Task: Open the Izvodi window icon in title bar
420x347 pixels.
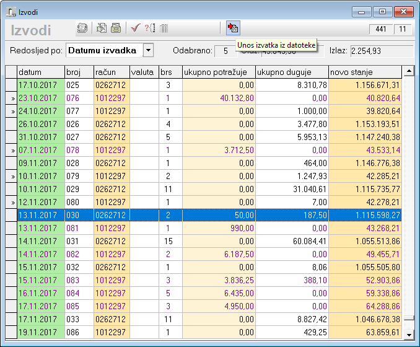Action: coord(11,11)
